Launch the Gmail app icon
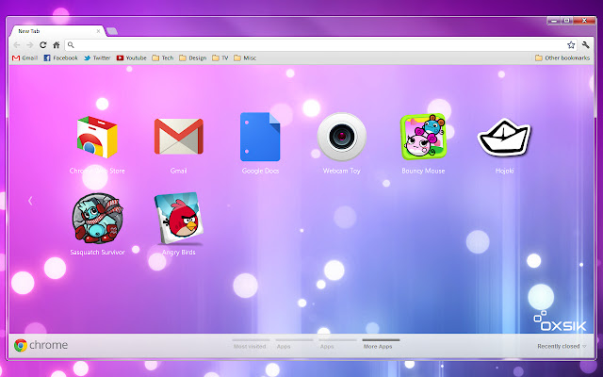Viewport: 603px width, 377px height. click(178, 136)
